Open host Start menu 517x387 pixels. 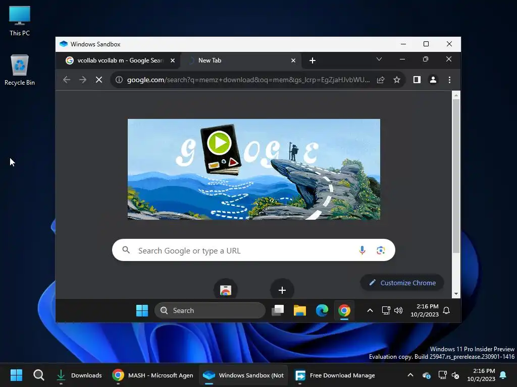pos(16,375)
